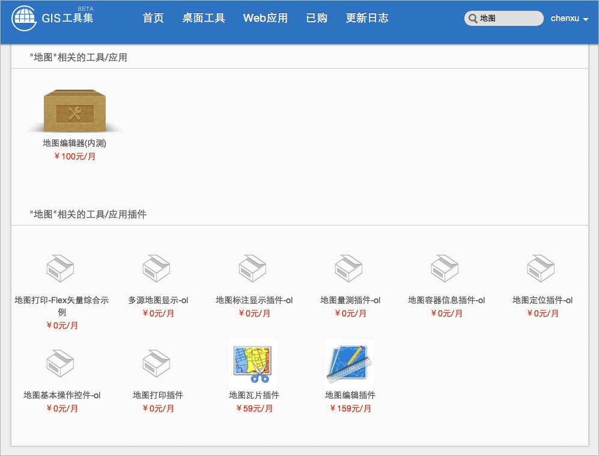Click the box icon for 地图打印插件
Screen dimensions: 599x456
156,363
